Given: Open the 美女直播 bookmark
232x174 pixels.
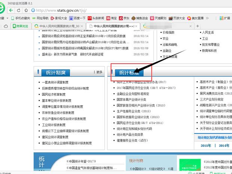Looking at the screenshot, I should [x=195, y=18].
